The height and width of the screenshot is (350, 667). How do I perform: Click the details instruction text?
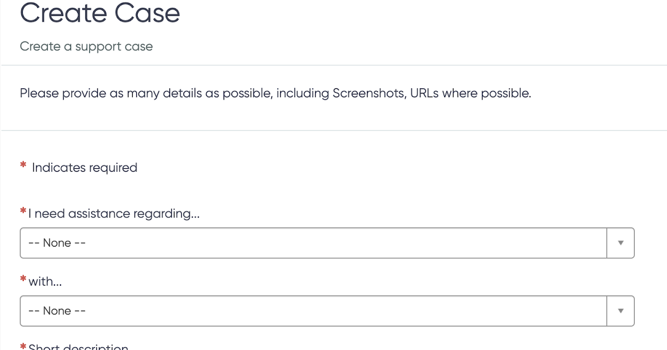(276, 93)
